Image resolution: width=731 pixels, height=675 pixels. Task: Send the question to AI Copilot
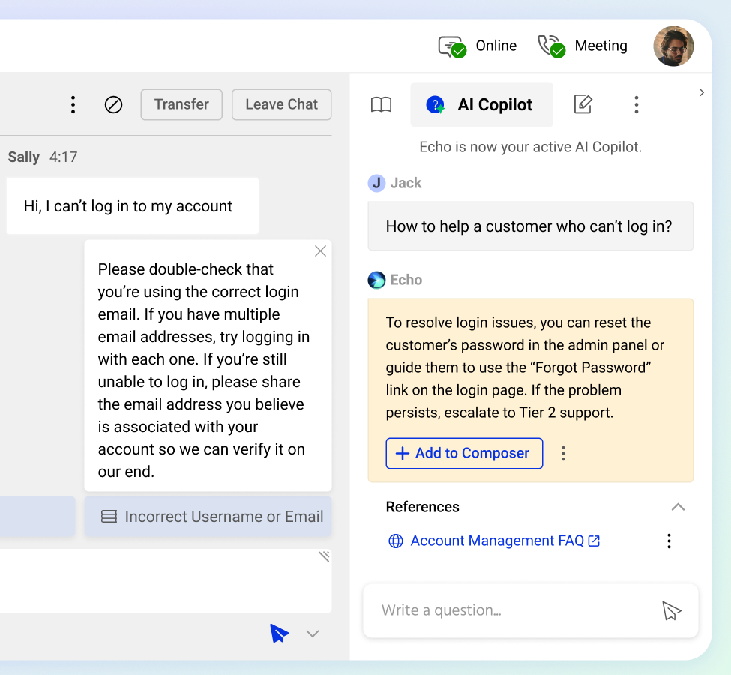pos(671,611)
